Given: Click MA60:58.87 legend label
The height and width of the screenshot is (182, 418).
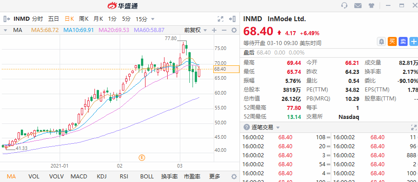Looking at the screenshot, I should (x=149, y=30).
